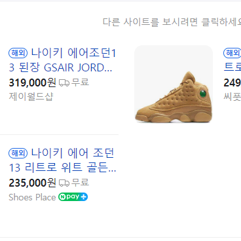Select the 319,000원 price
Viewport: 241px width, 241px height.
(x=32, y=83)
